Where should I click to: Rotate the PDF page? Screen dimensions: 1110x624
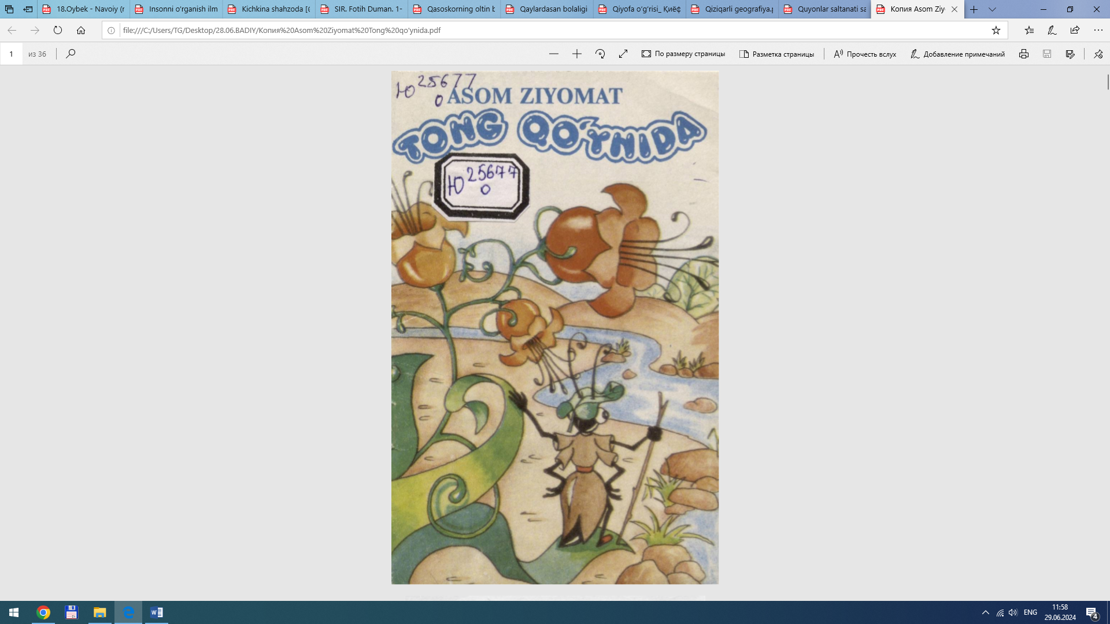pos(600,54)
